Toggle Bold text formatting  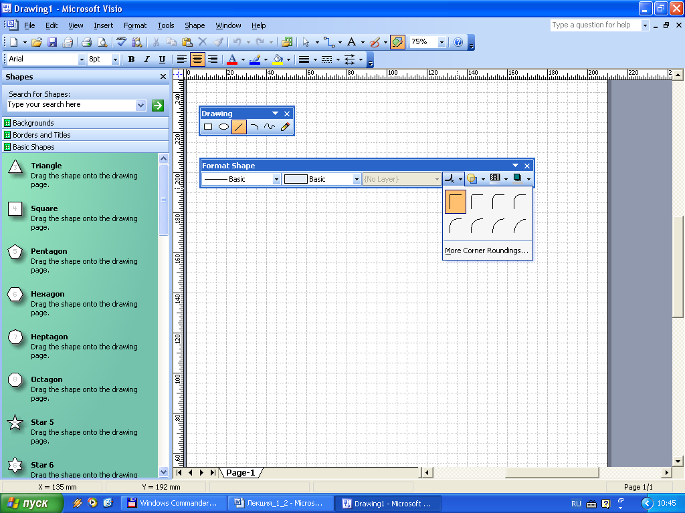[x=131, y=59]
